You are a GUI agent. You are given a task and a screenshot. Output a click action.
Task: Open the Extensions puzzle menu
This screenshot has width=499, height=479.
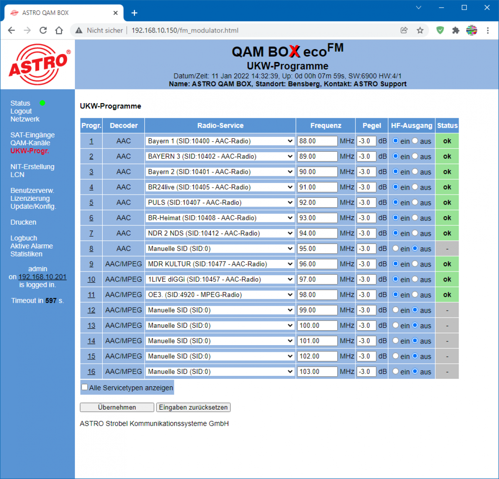click(456, 30)
